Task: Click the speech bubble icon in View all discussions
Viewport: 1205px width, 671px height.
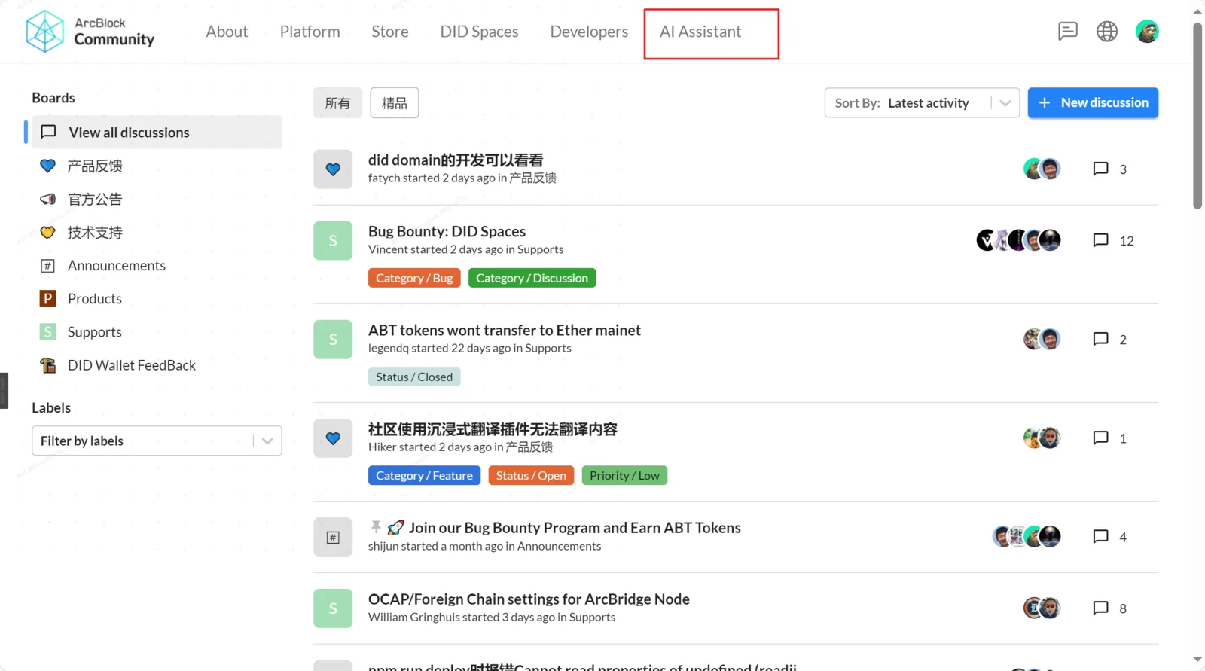Action: 48,132
